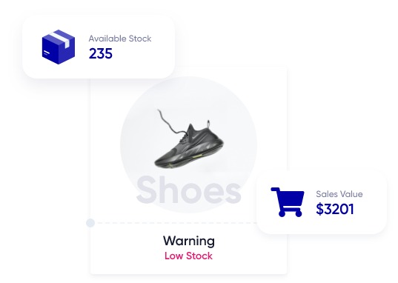Click the small circle at divider's left end
The width and height of the screenshot is (398, 283).
(x=90, y=223)
